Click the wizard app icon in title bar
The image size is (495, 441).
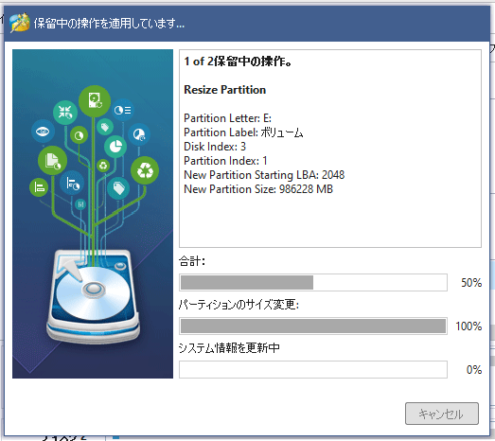tap(20, 23)
